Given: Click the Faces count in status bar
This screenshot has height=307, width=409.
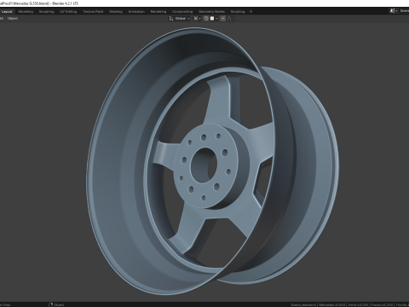Looking at the screenshot, I should pos(382,304).
